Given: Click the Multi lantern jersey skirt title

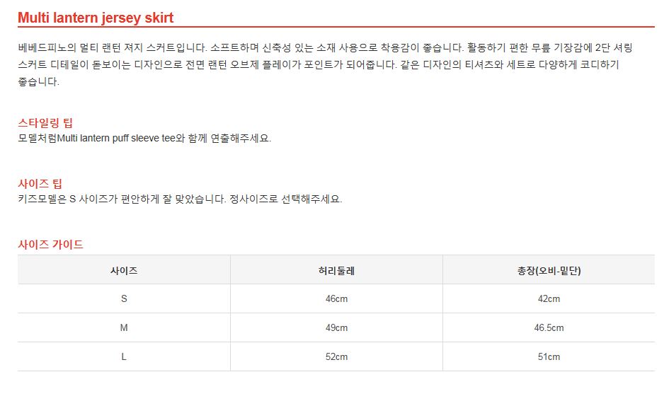Looking at the screenshot, I should 96,18.
